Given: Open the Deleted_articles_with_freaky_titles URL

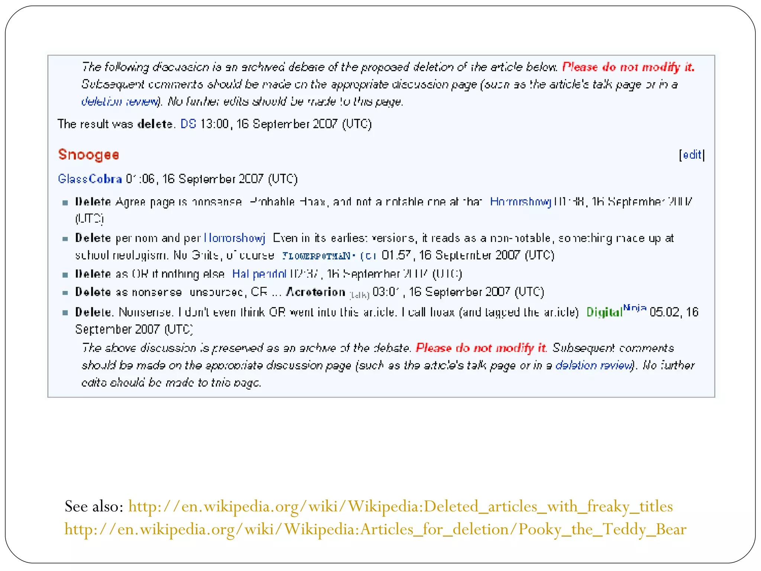Looking at the screenshot, I should (x=401, y=506).
